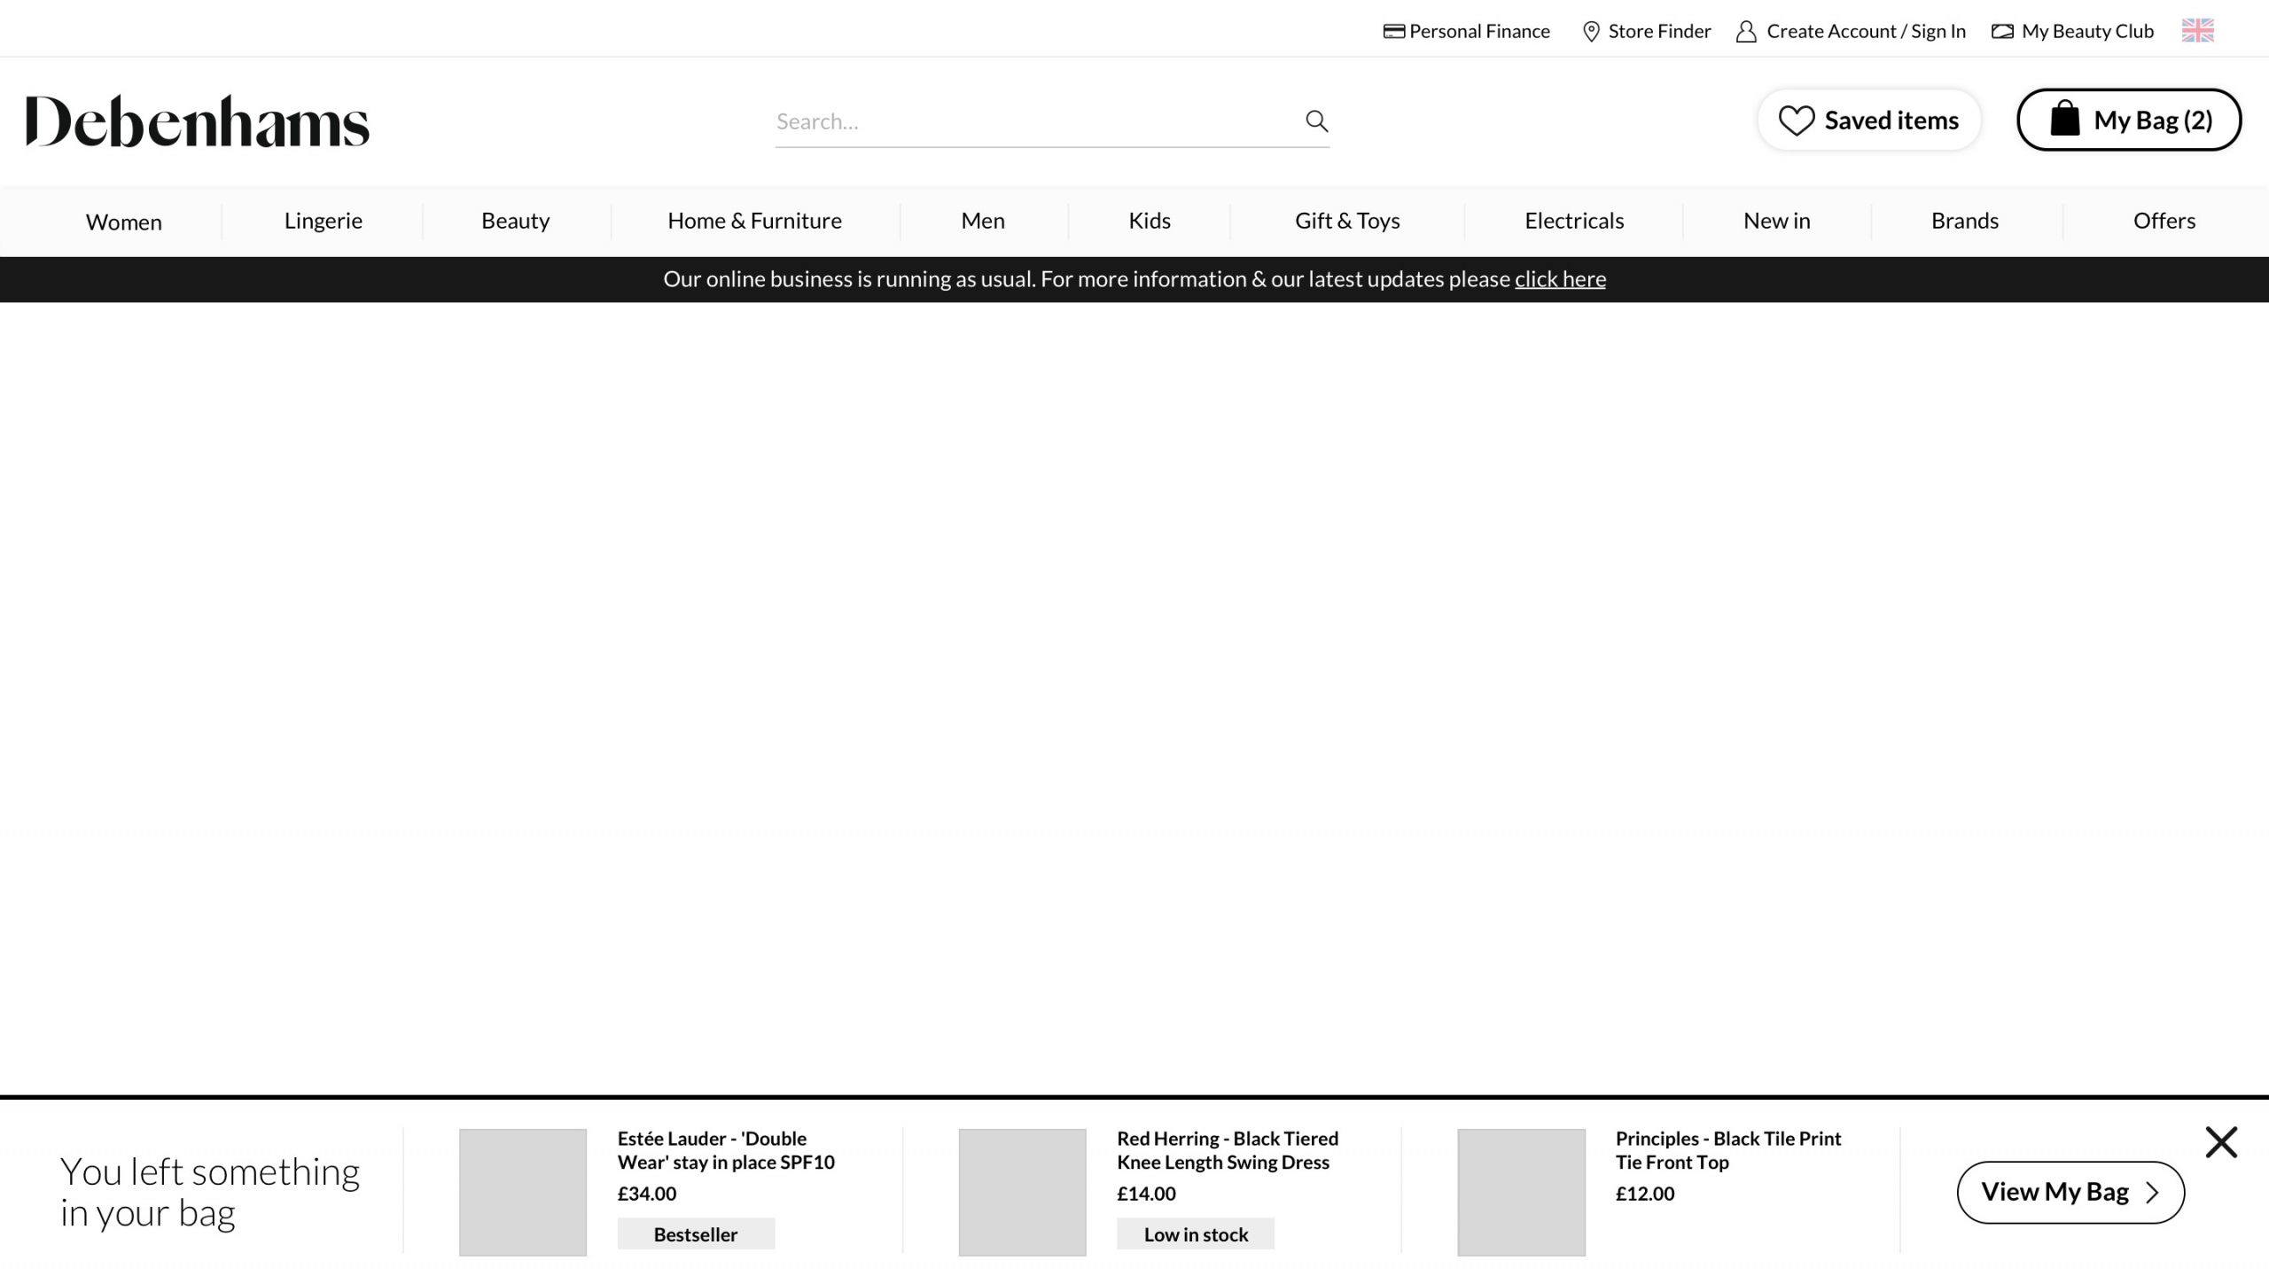Click the UK flag country selector
This screenshot has width=2269, height=1284.
2197,31
